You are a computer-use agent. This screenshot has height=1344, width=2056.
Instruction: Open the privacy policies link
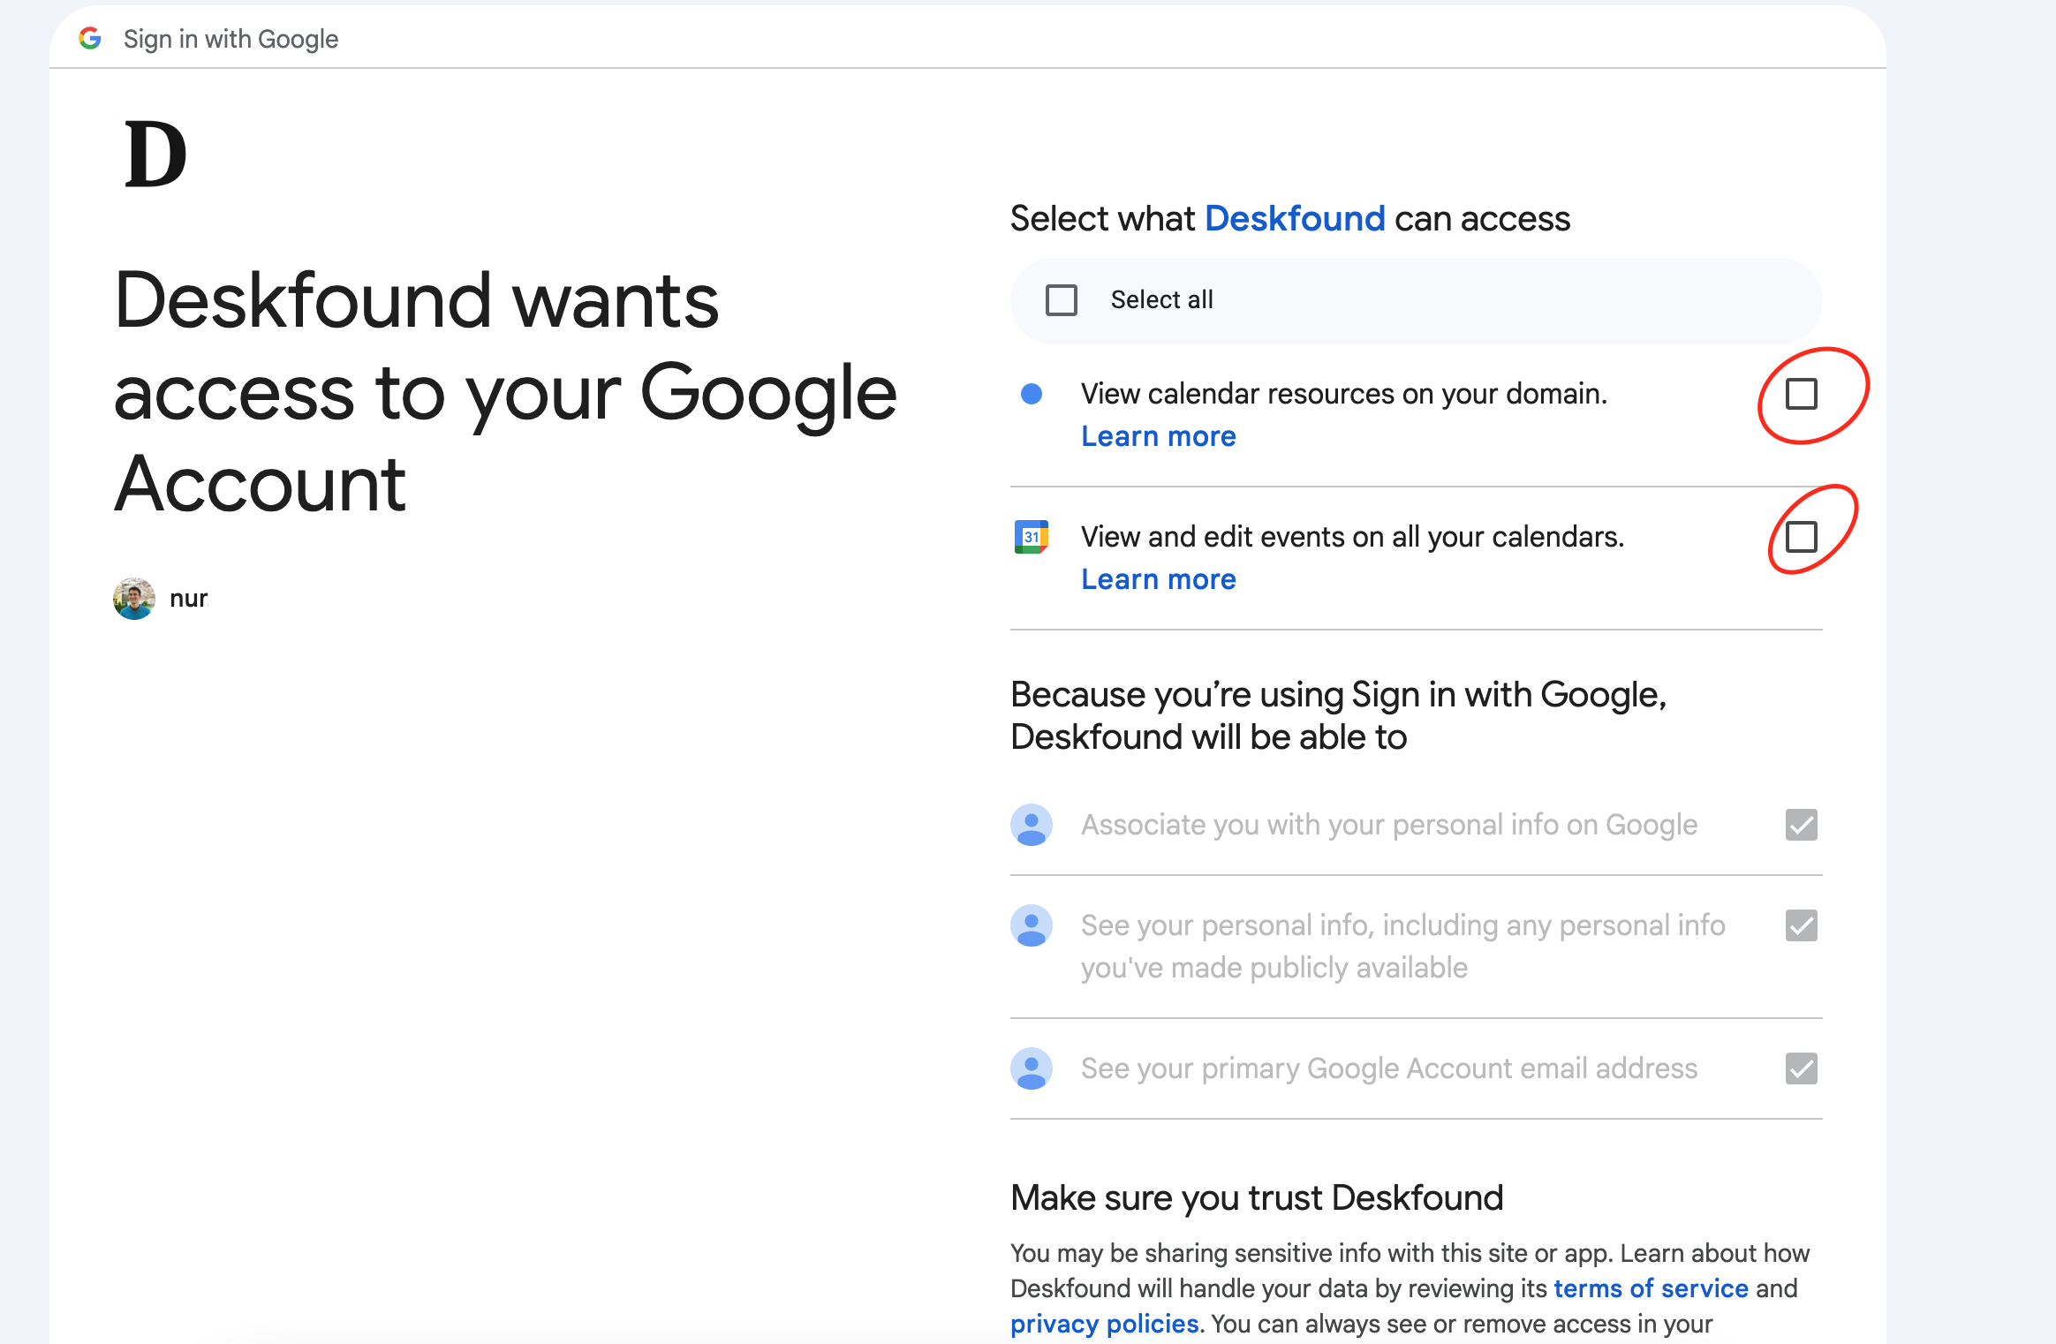point(1104,1324)
